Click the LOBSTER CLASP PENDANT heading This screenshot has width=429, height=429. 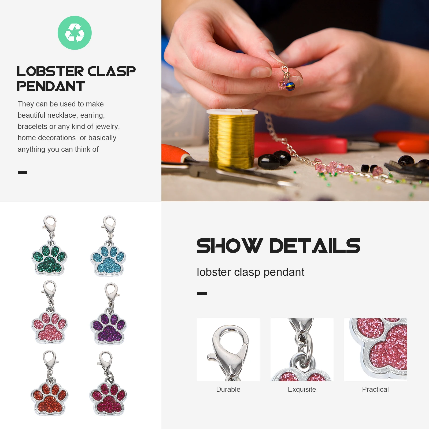point(76,79)
